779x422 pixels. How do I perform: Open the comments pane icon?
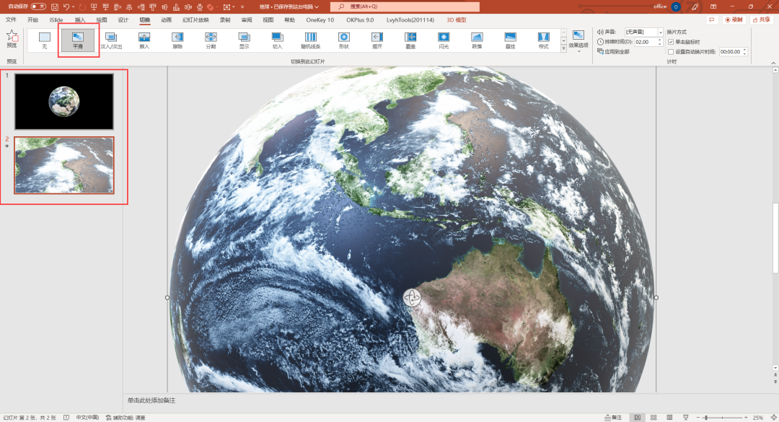click(712, 20)
